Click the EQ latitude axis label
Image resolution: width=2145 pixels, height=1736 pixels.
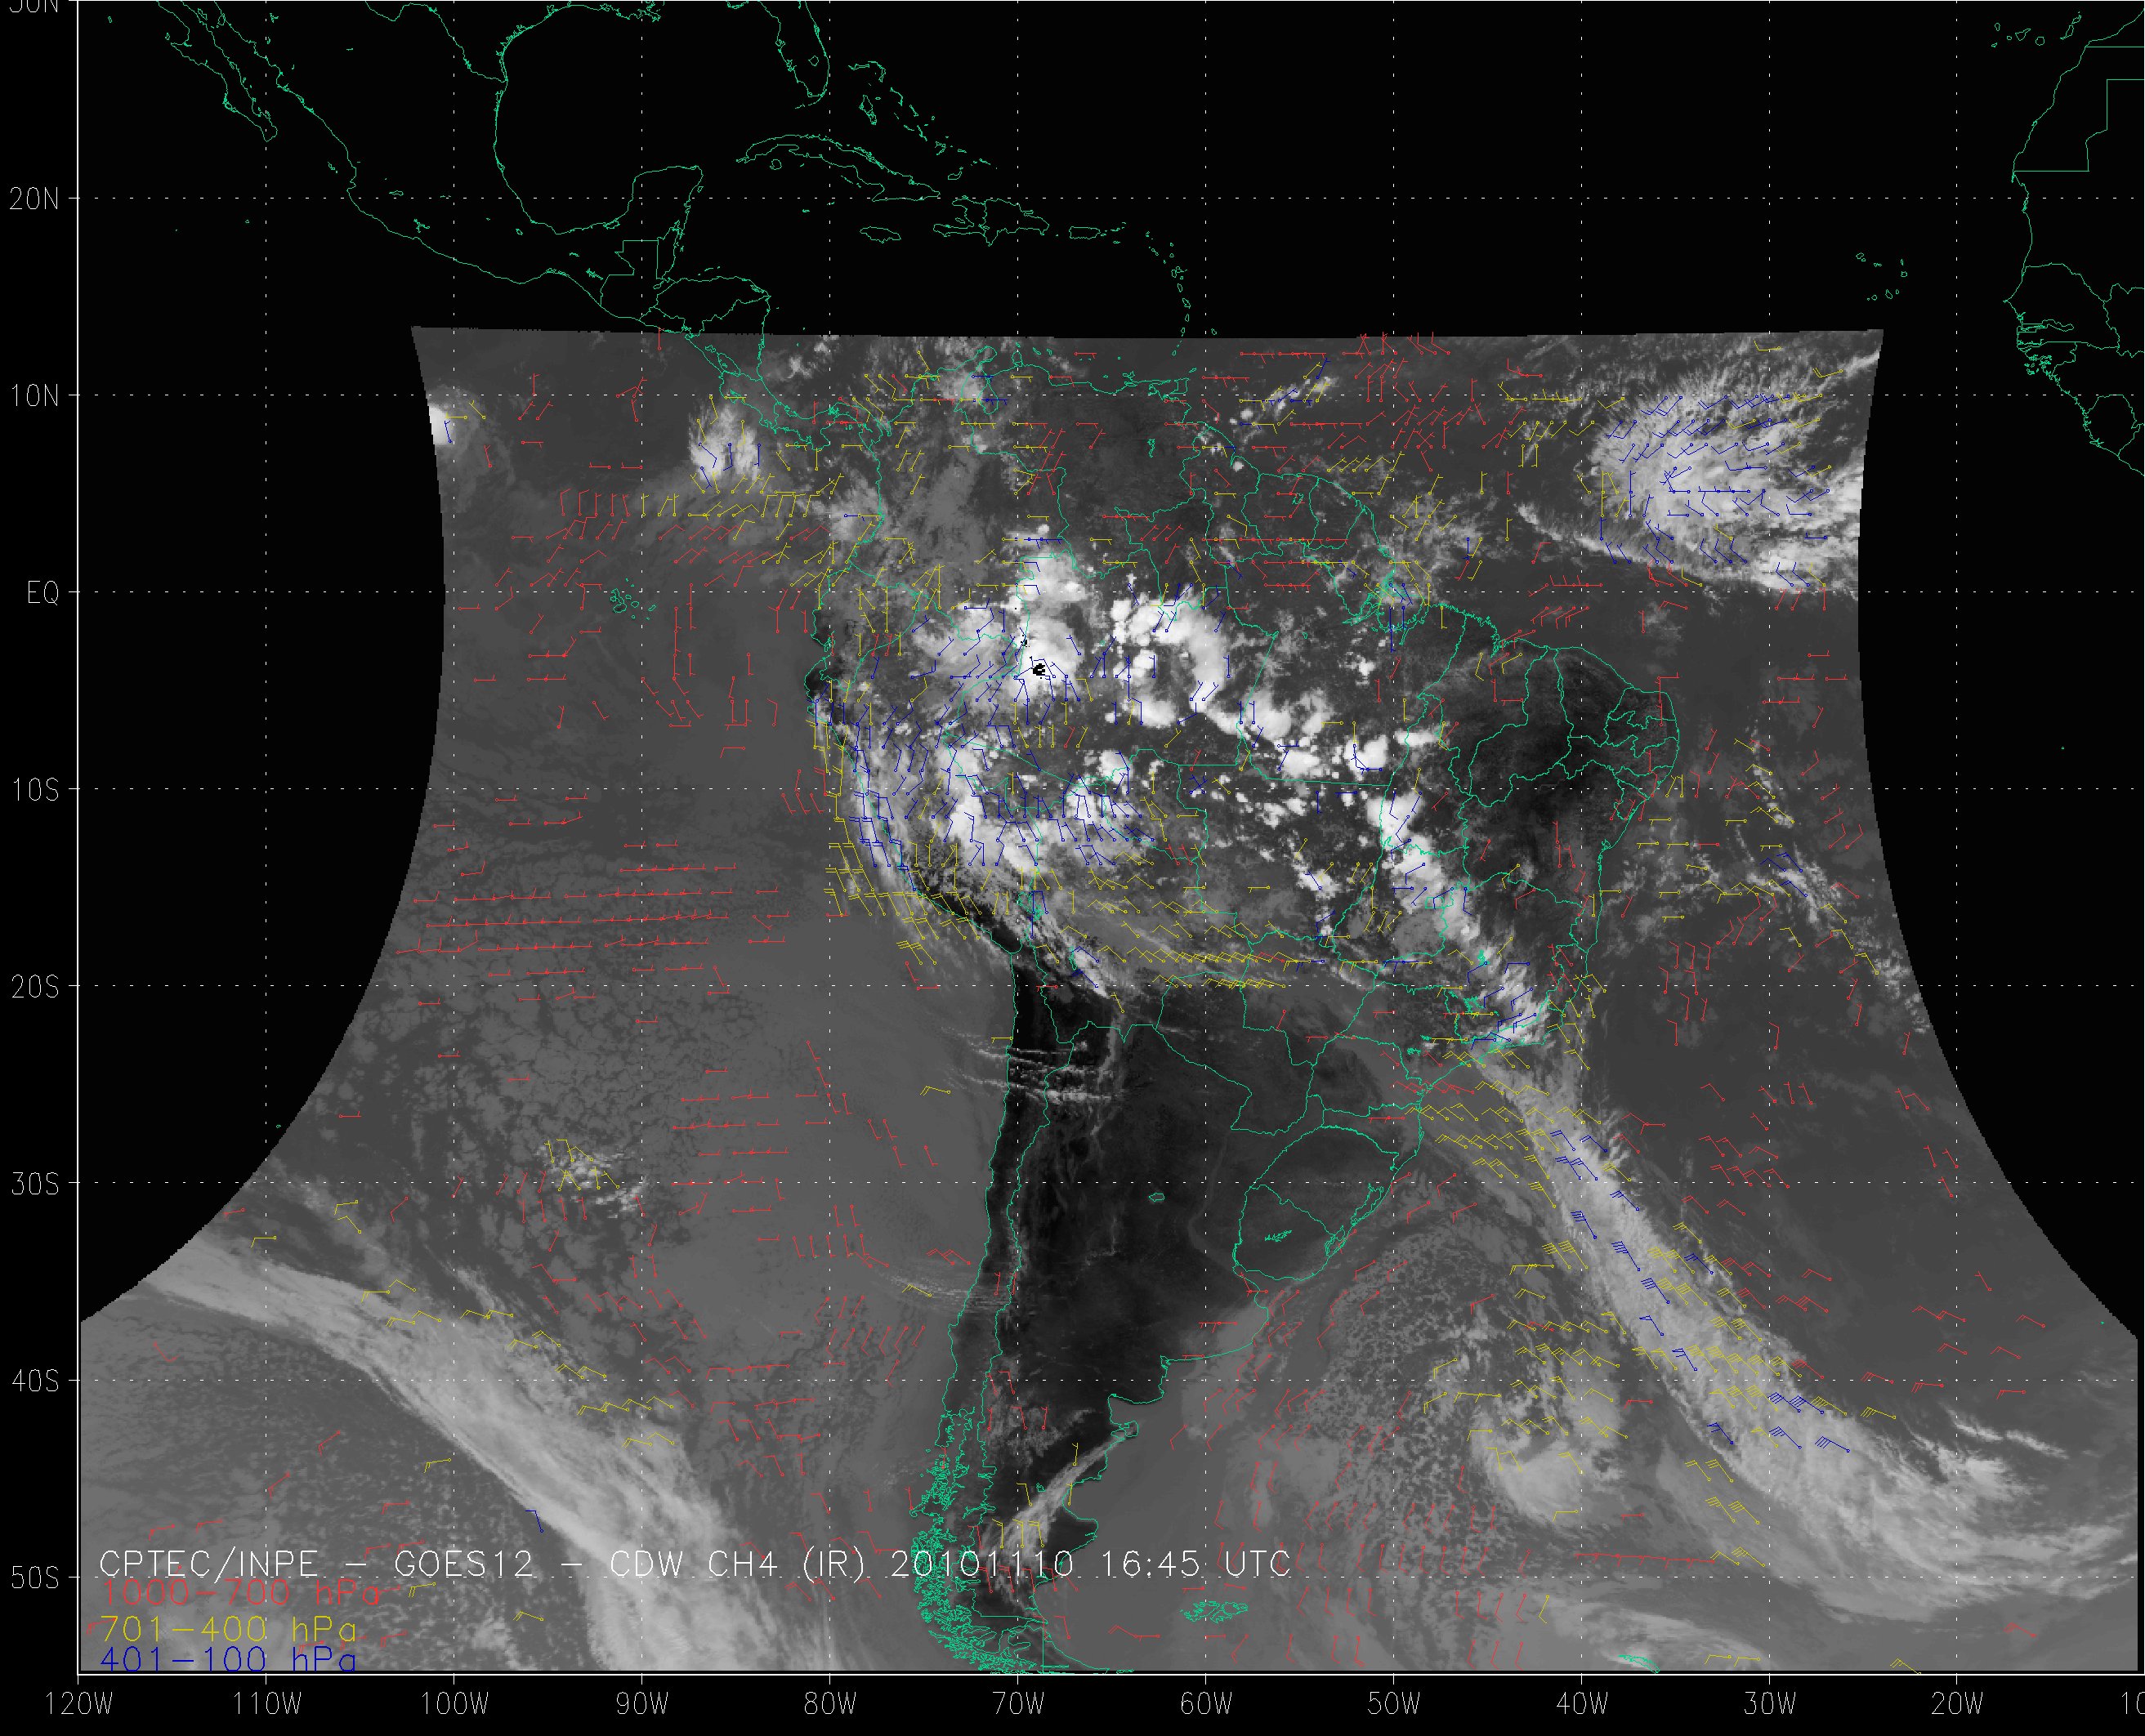click(43, 593)
